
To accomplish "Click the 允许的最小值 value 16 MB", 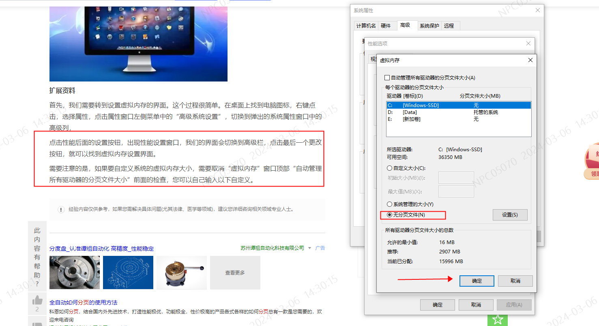I will coord(447,242).
